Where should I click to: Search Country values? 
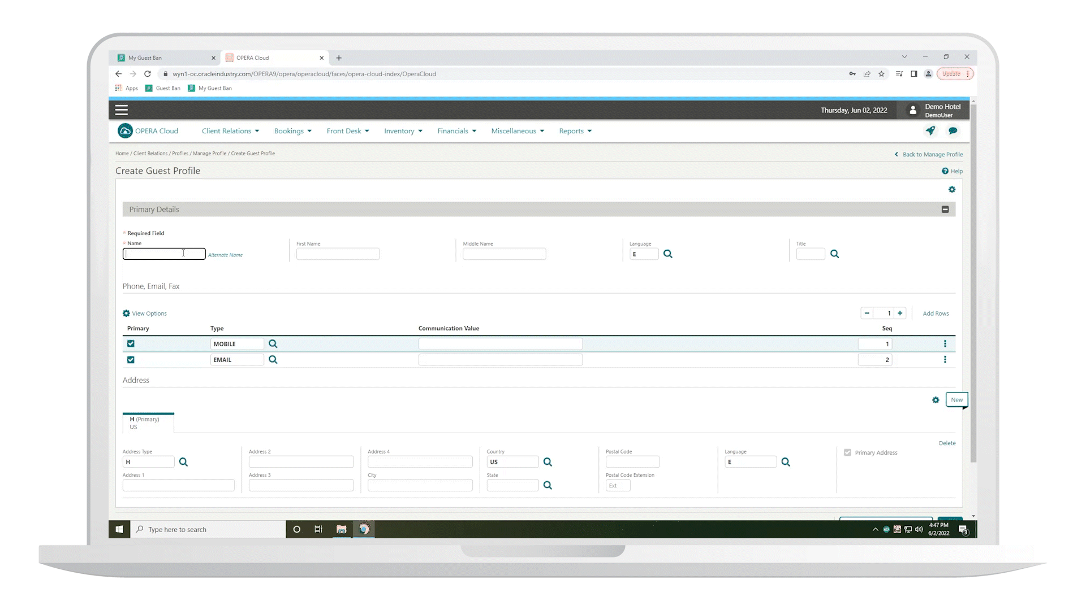[x=548, y=462]
